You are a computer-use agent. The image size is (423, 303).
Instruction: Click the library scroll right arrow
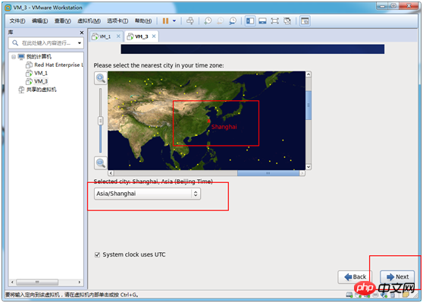[x=80, y=282]
